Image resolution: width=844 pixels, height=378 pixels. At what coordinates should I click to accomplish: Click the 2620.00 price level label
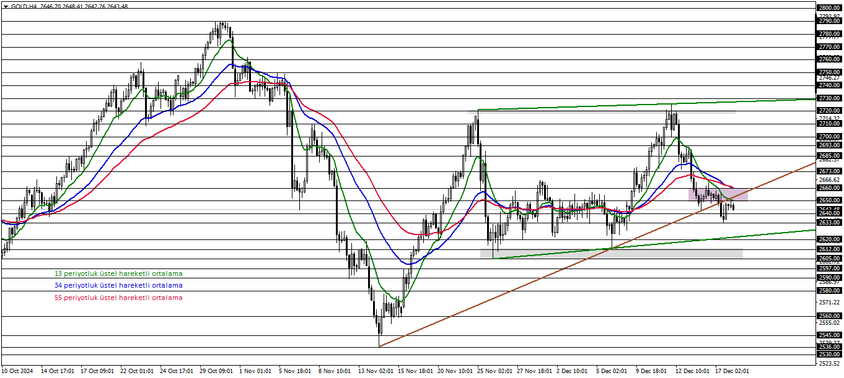click(x=829, y=239)
